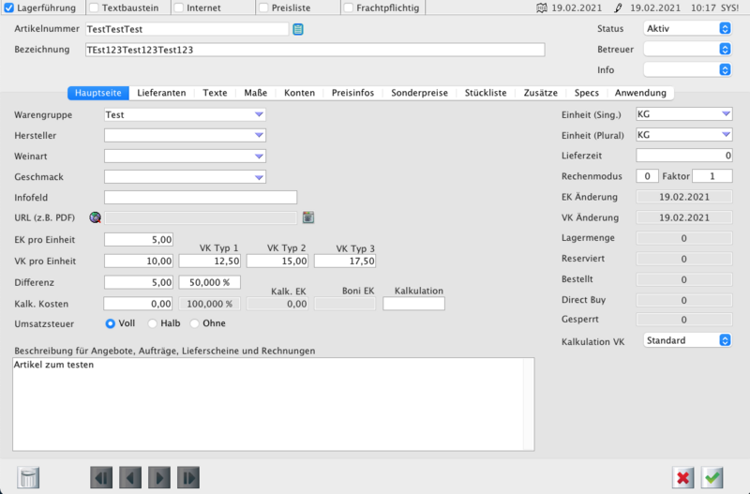750x494 pixels.
Task: Click the trash can delete icon
Action: click(x=29, y=477)
